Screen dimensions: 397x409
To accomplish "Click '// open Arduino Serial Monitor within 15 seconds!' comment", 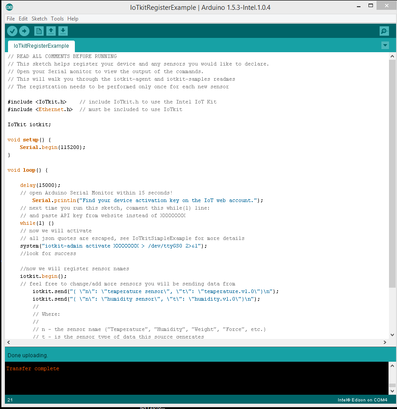I will point(96,193).
